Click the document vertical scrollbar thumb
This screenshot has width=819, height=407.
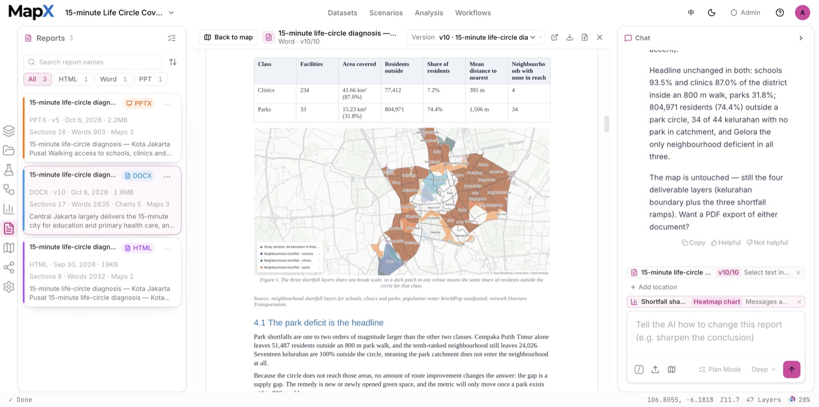tap(607, 124)
